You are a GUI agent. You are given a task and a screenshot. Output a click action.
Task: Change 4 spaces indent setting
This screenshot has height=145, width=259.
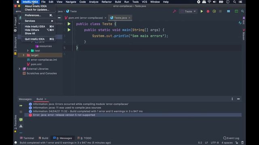(x=227, y=143)
